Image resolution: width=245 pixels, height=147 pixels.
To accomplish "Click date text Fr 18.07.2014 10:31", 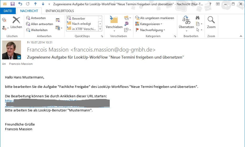I will (x=40, y=42).
